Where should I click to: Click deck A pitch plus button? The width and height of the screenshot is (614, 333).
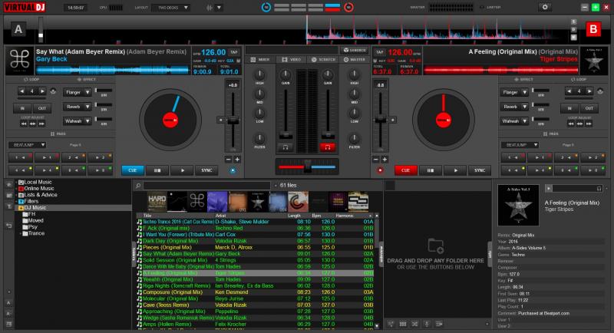[237, 160]
